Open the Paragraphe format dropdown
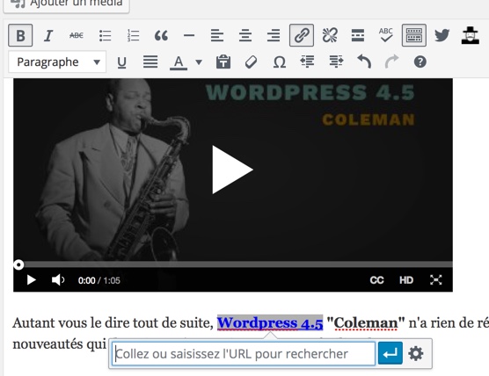Image resolution: width=489 pixels, height=376 pixels. 57,62
